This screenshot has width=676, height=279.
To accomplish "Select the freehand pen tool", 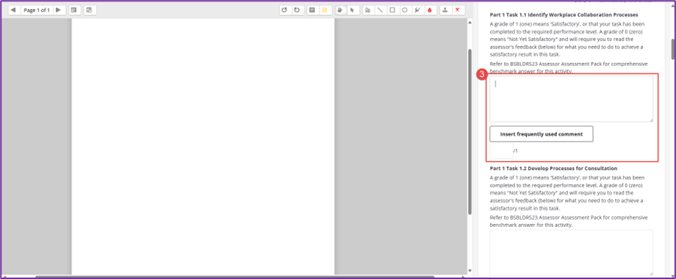I will tap(368, 10).
